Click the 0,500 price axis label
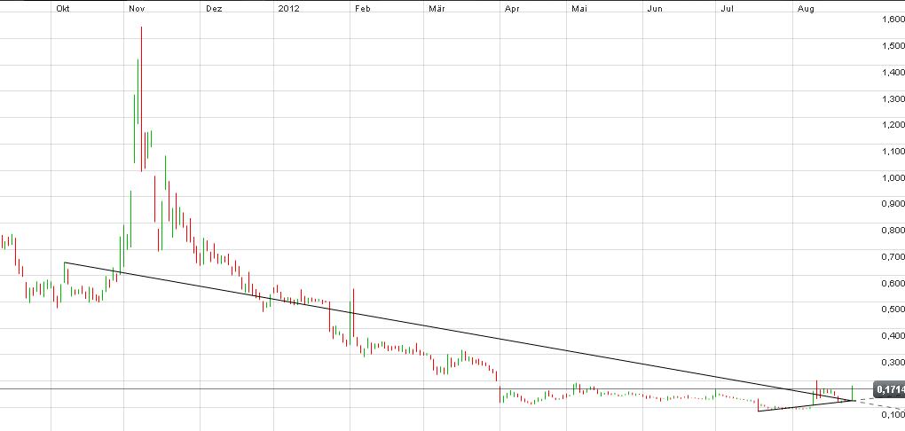 click(x=888, y=310)
